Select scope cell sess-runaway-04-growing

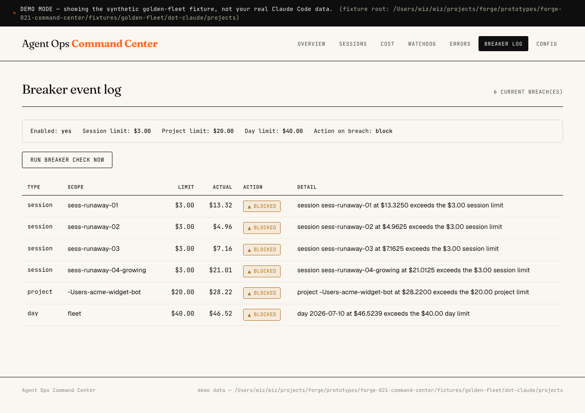[x=107, y=270]
